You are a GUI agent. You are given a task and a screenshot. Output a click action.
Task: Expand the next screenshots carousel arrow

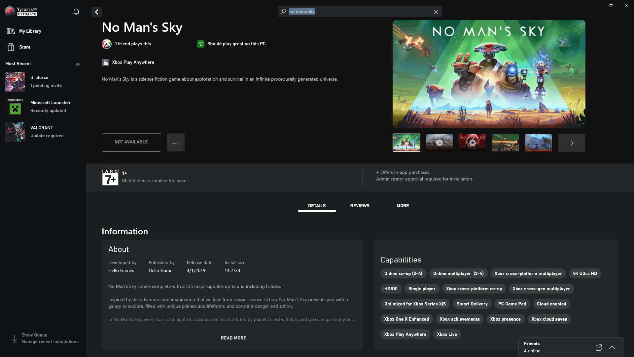572,142
